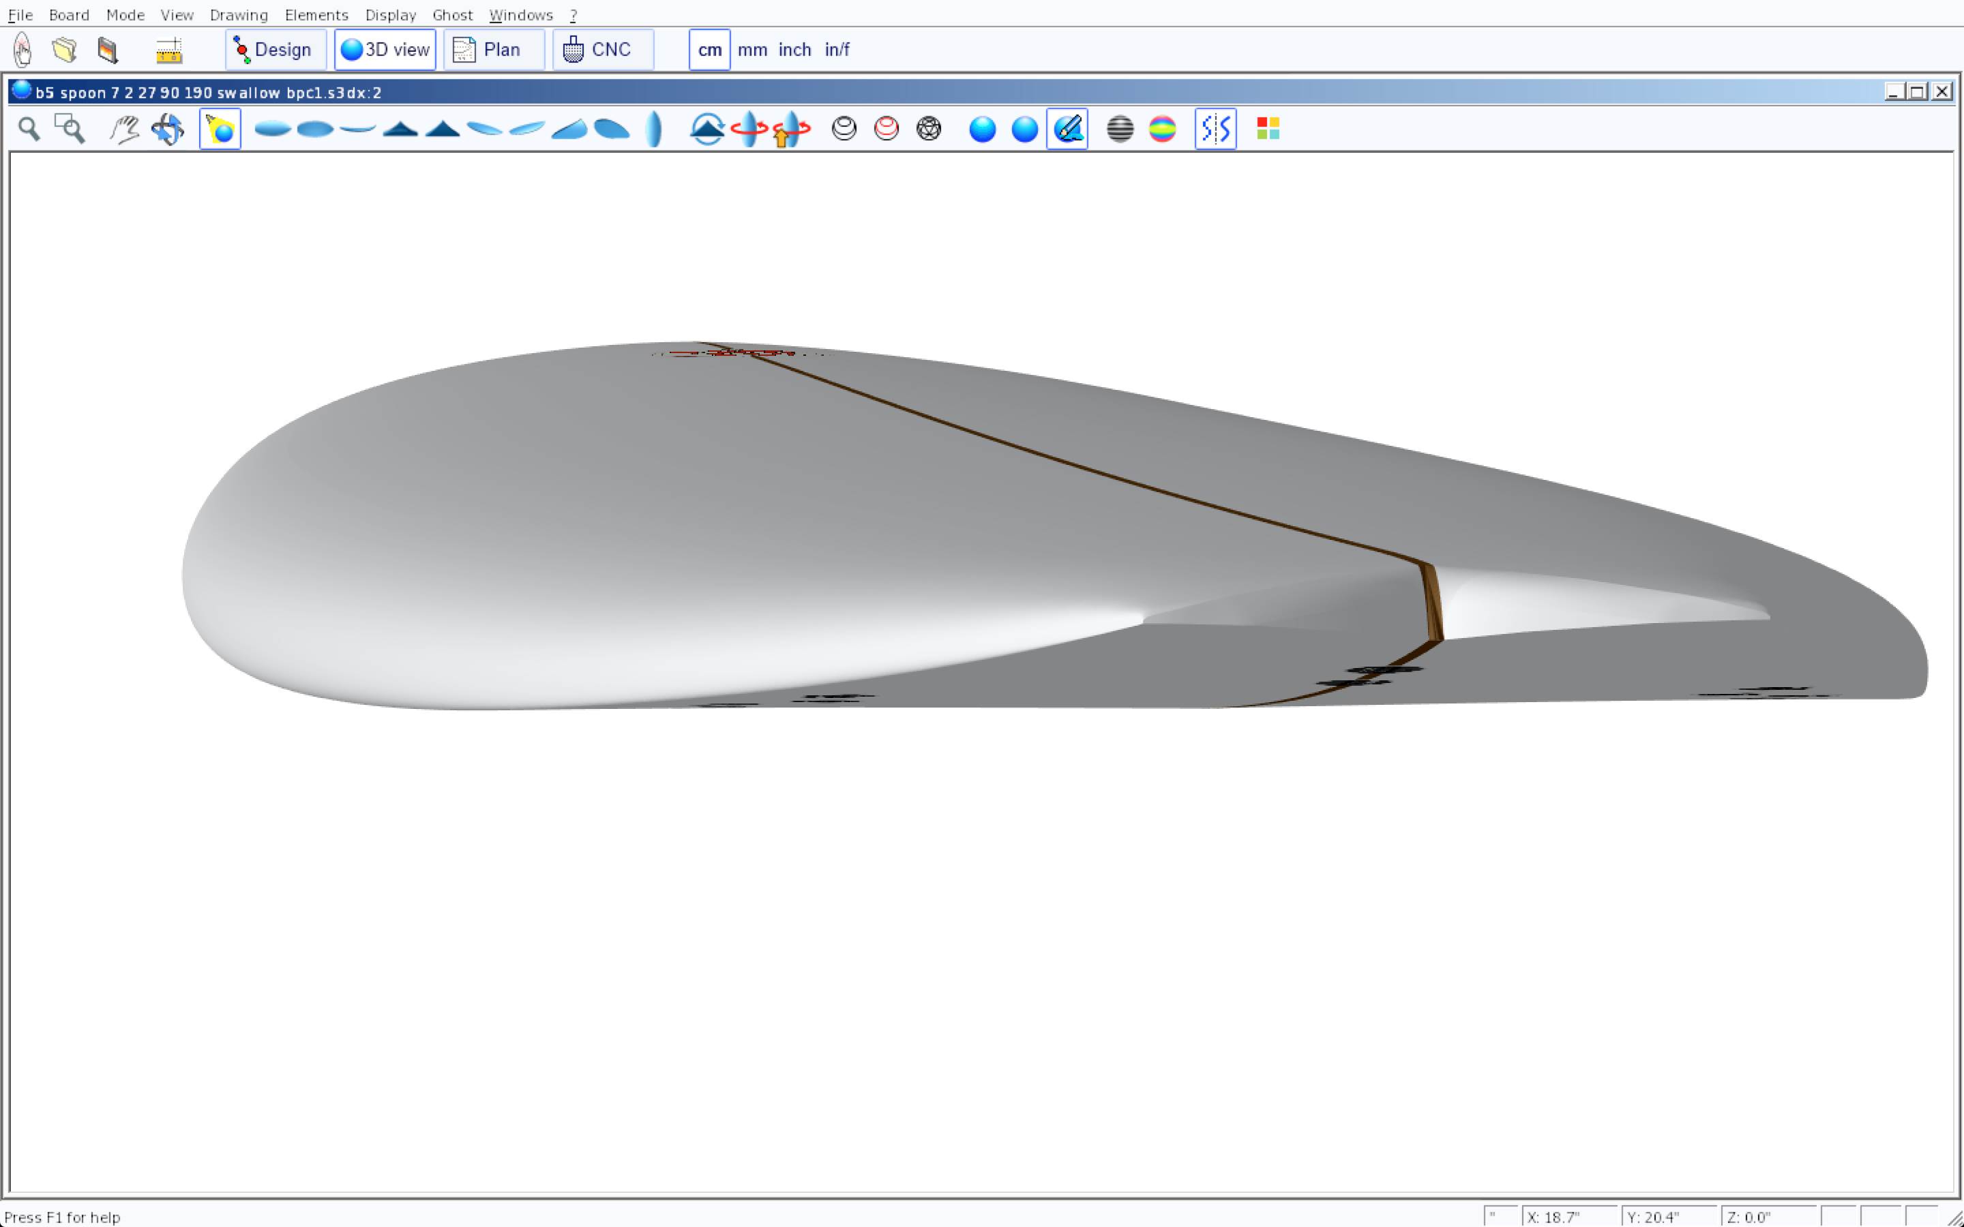Show the wireframe mesh sphere view
The width and height of the screenshot is (1964, 1227).
(928, 129)
